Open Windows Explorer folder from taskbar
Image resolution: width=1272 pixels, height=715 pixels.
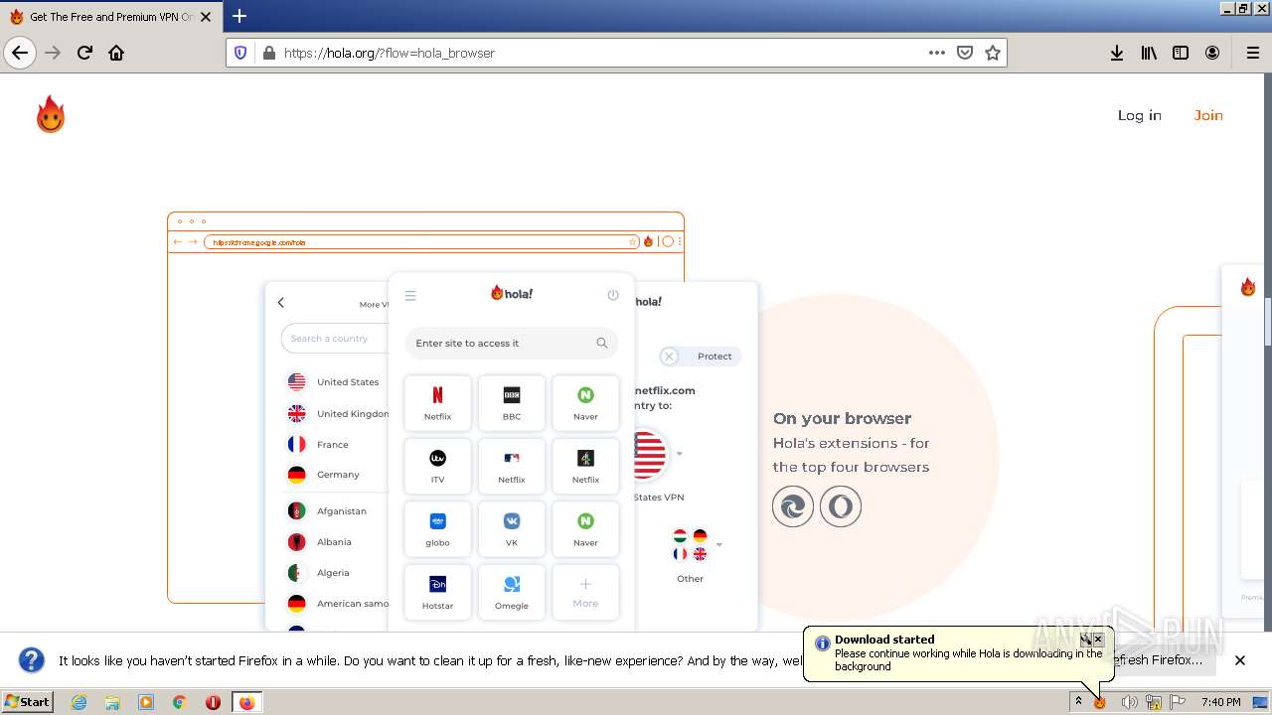112,702
